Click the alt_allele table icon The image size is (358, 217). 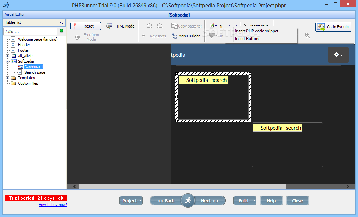coord(14,56)
